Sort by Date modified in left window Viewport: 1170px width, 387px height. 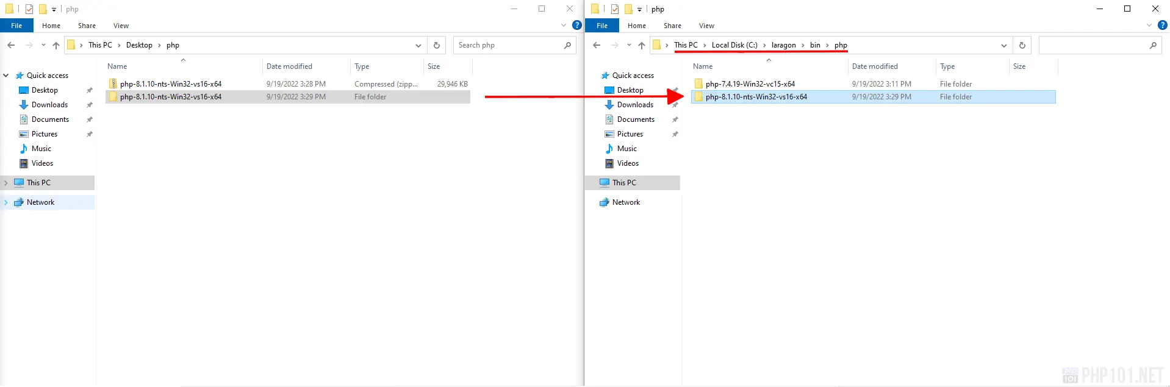289,66
